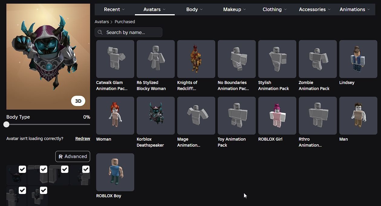Equip the ROBLOX Girl avatar thumbnail
The image size is (381, 206).
[x=277, y=116]
